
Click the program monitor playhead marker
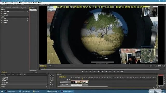(45, 68)
